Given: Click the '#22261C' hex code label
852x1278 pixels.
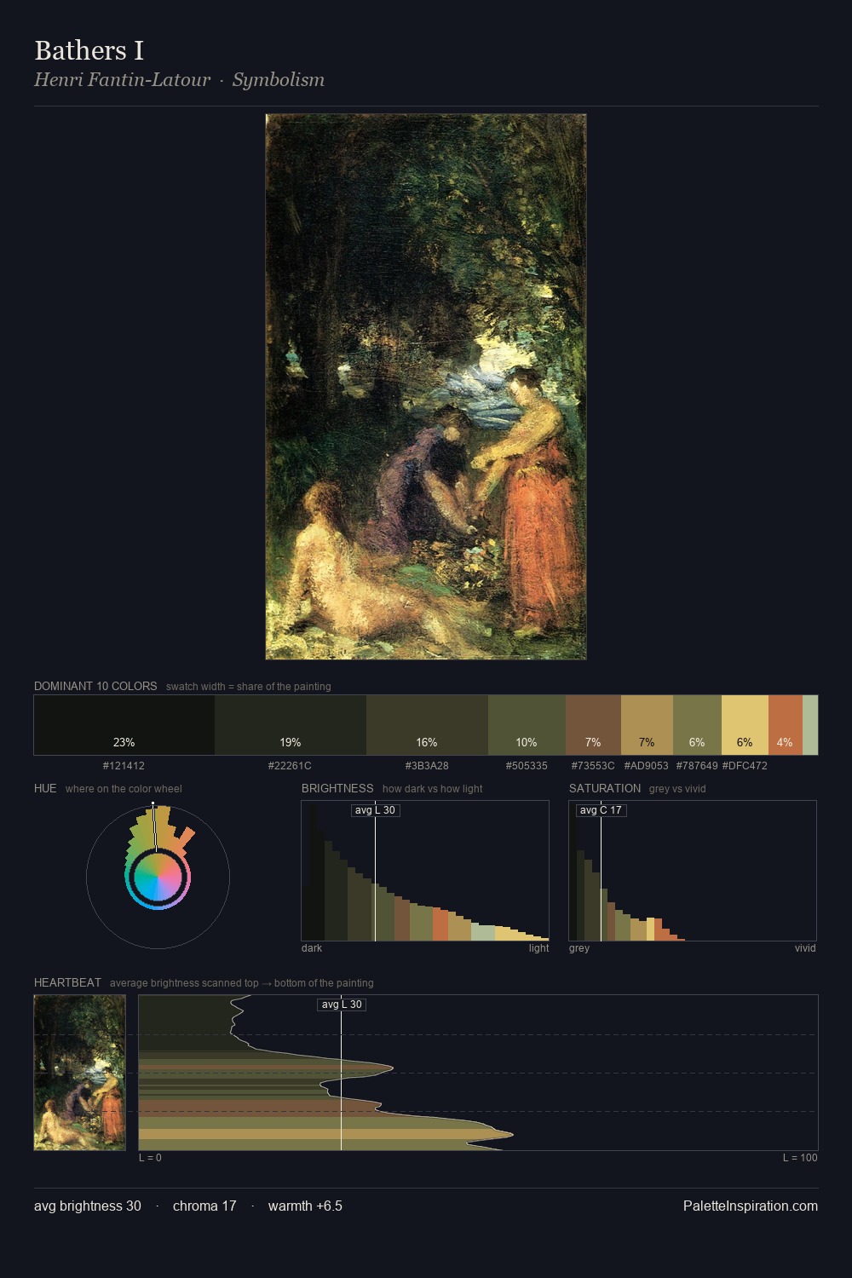Looking at the screenshot, I should click(x=290, y=766).
